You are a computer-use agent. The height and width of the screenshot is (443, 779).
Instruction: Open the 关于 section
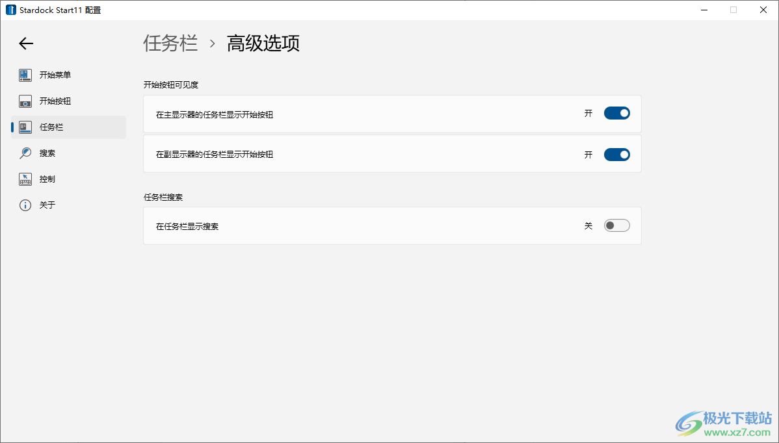pyautogui.click(x=68, y=205)
